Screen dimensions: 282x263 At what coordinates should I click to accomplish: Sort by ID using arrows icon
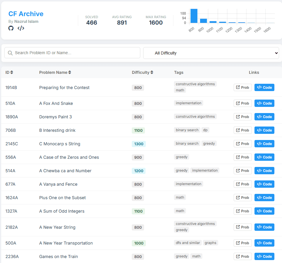pos(12,72)
